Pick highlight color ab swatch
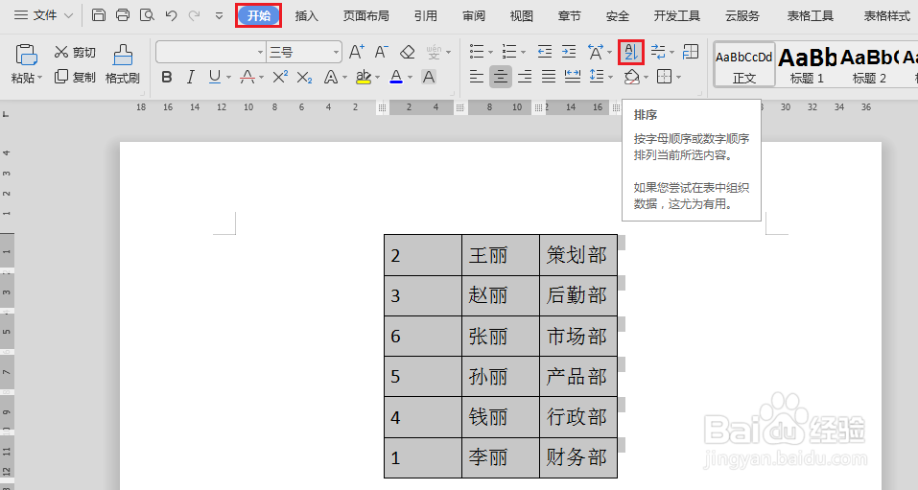Viewport: 918px width, 490px height. click(364, 77)
